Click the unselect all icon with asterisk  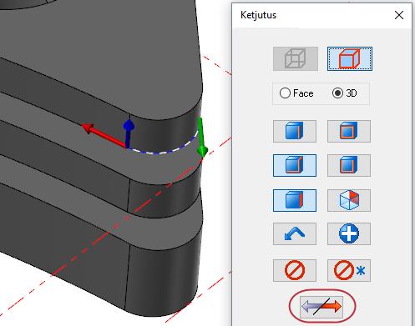(x=349, y=270)
